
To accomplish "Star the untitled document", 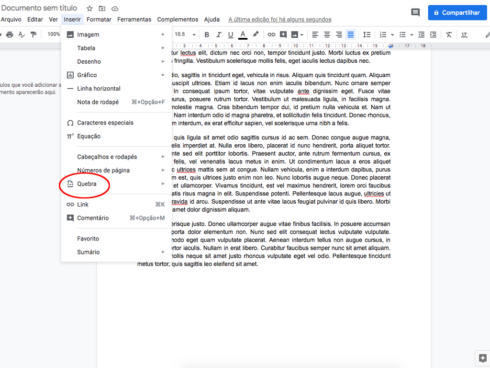I will click(x=89, y=9).
